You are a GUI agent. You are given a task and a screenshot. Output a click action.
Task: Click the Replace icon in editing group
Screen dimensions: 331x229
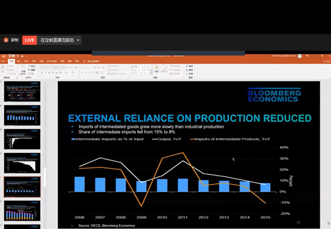(x=187, y=70)
